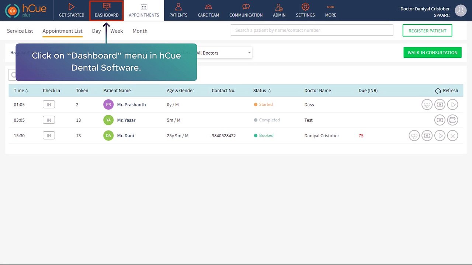Click Daniyal Cristober in Doctor Name column
The height and width of the screenshot is (265, 472).
tap(322, 135)
